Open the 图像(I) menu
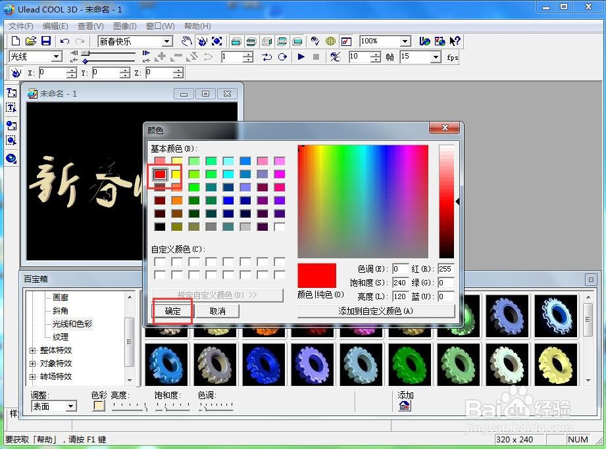Image resolution: width=606 pixels, height=449 pixels. pos(125,26)
